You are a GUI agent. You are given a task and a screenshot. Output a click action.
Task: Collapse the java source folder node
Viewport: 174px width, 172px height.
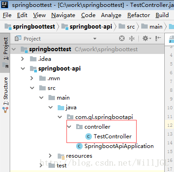coord(51,107)
